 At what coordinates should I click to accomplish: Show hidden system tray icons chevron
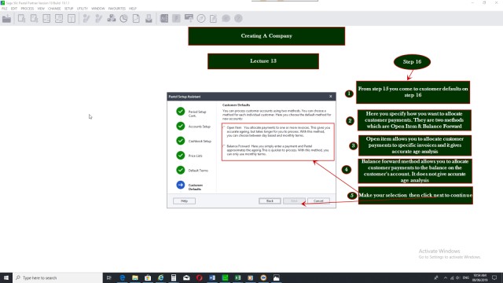click(x=446, y=277)
